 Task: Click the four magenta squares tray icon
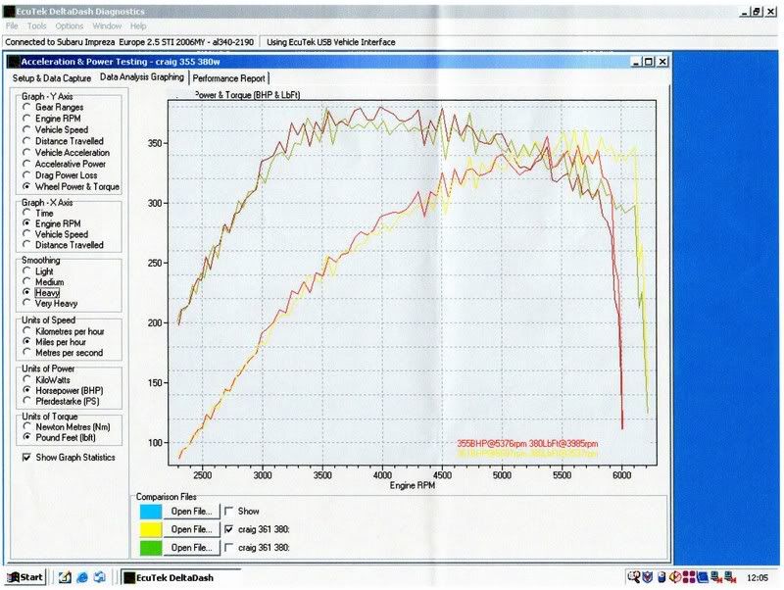(x=689, y=577)
